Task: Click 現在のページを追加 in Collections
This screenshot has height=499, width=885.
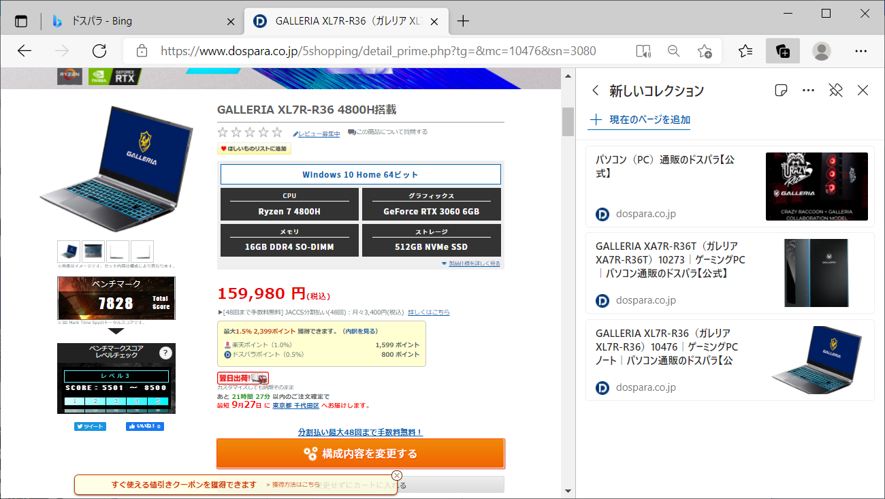Action: (639, 120)
